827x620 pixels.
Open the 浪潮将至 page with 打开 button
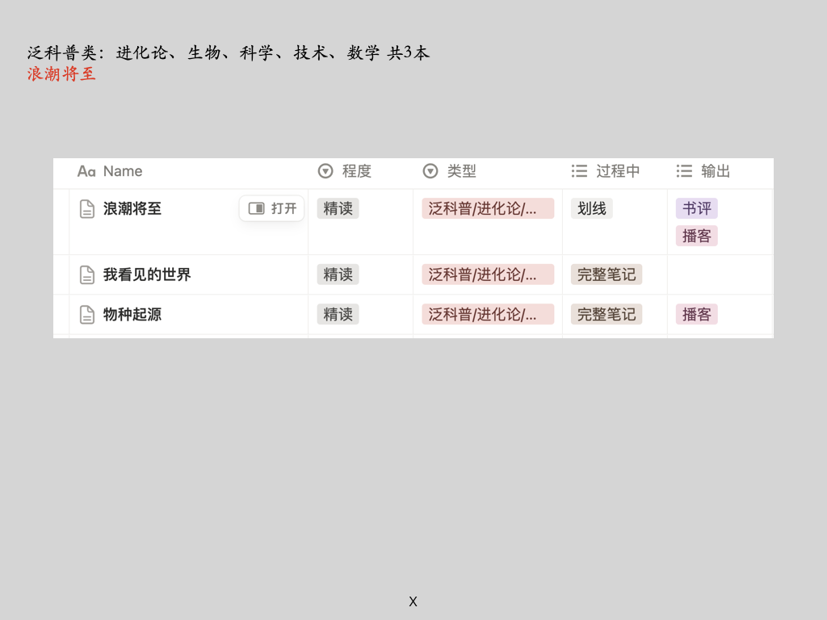coord(272,208)
